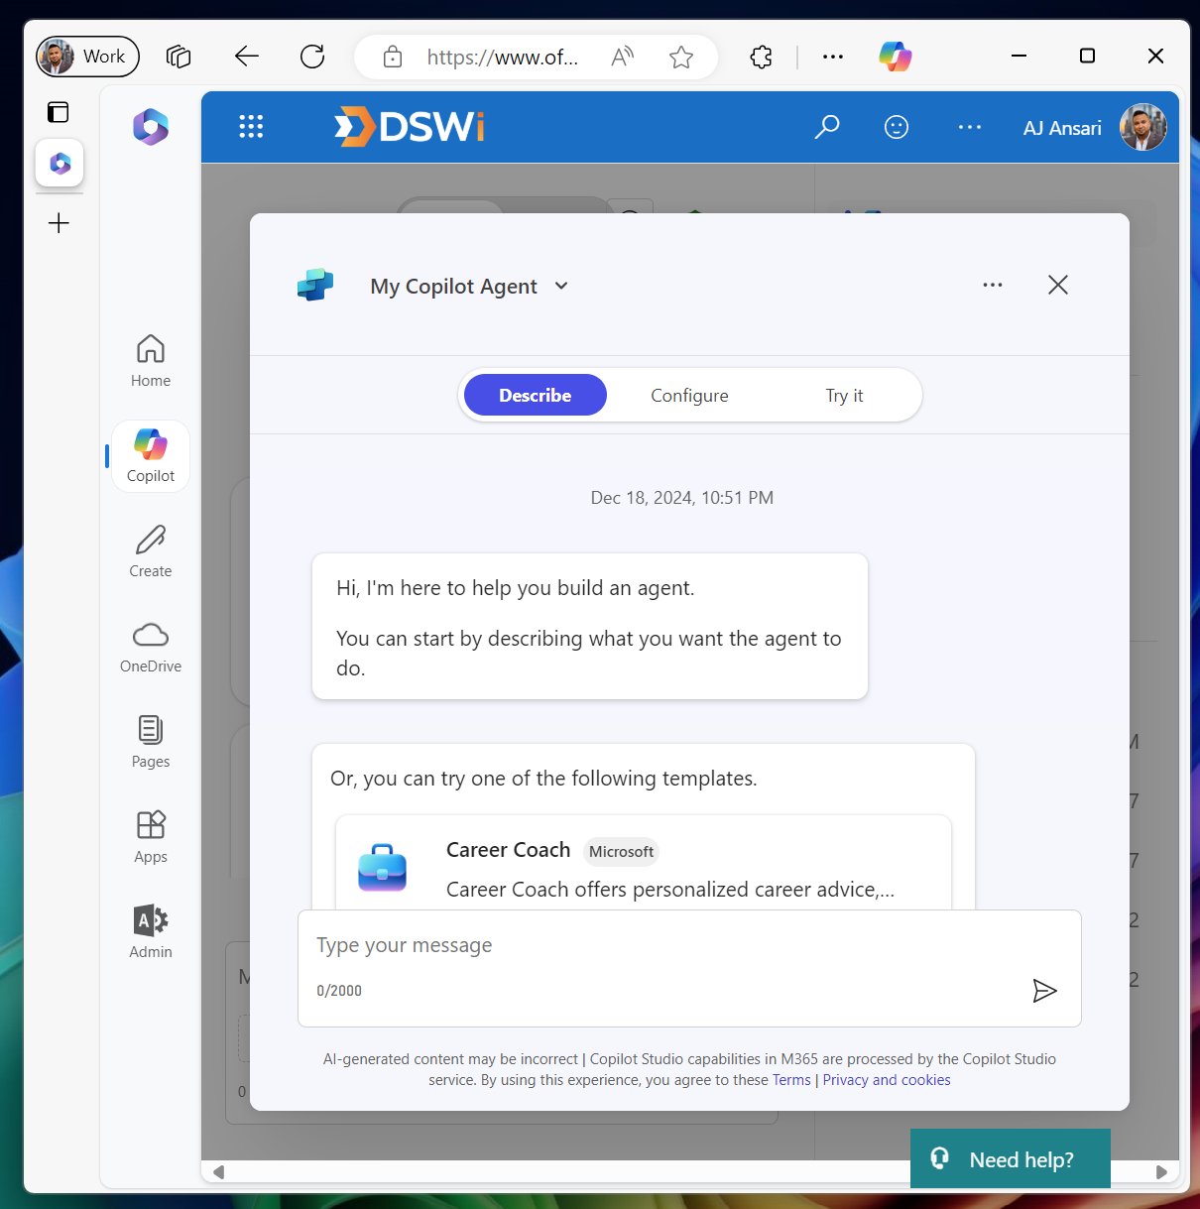Open the Edge Copilot sidebar

[896, 57]
